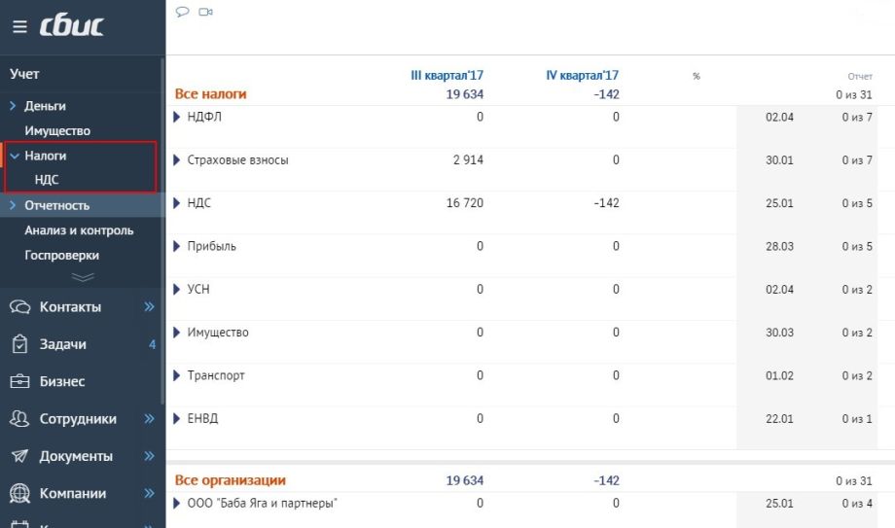The width and height of the screenshot is (895, 528).
Task: Click the Employees people icon
Action: pyautogui.click(x=19, y=419)
